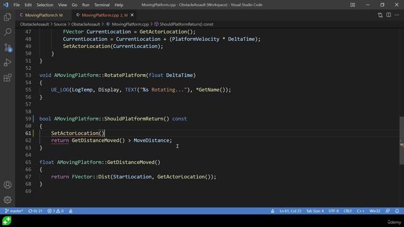Viewport: 404px width, 227px height.
Task: Click Ln 61, Col 23 position indicator
Action: 290,211
